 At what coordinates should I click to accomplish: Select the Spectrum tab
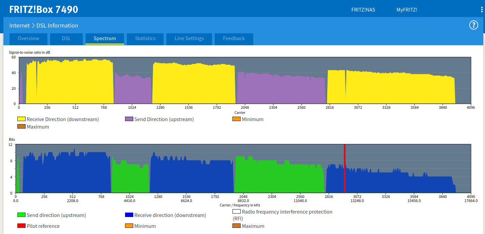pyautogui.click(x=105, y=38)
